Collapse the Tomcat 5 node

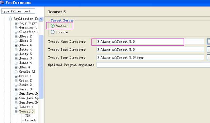[x=16, y=112]
